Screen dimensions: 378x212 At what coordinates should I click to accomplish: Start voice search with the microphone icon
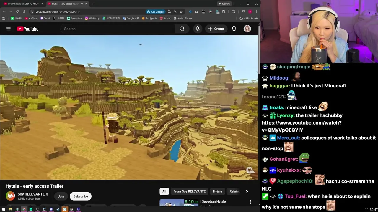(x=198, y=29)
